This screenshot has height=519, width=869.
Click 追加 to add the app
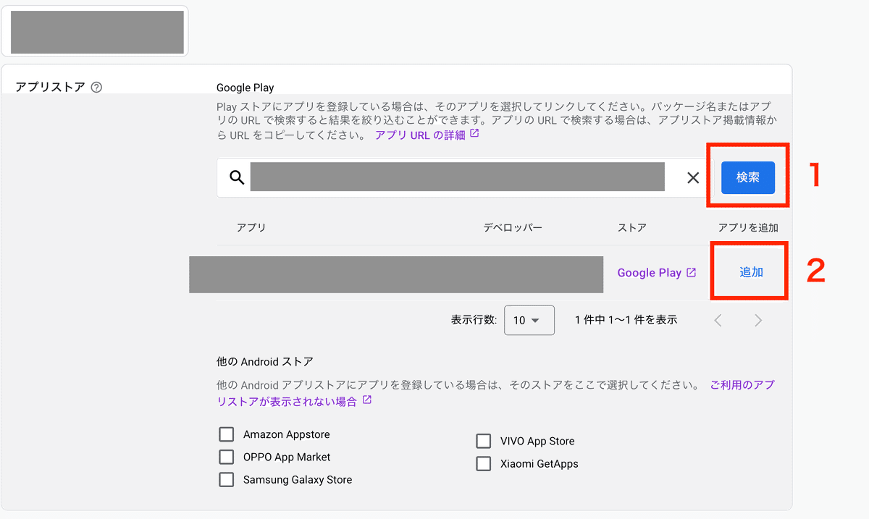(x=751, y=272)
